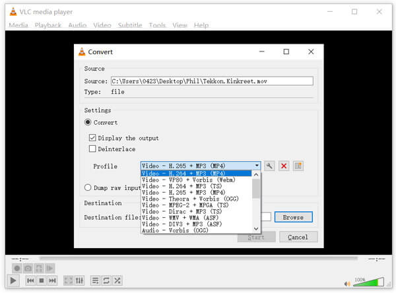Click the profile list scrollbar thumb
The height and width of the screenshot is (293, 396).
(256, 189)
